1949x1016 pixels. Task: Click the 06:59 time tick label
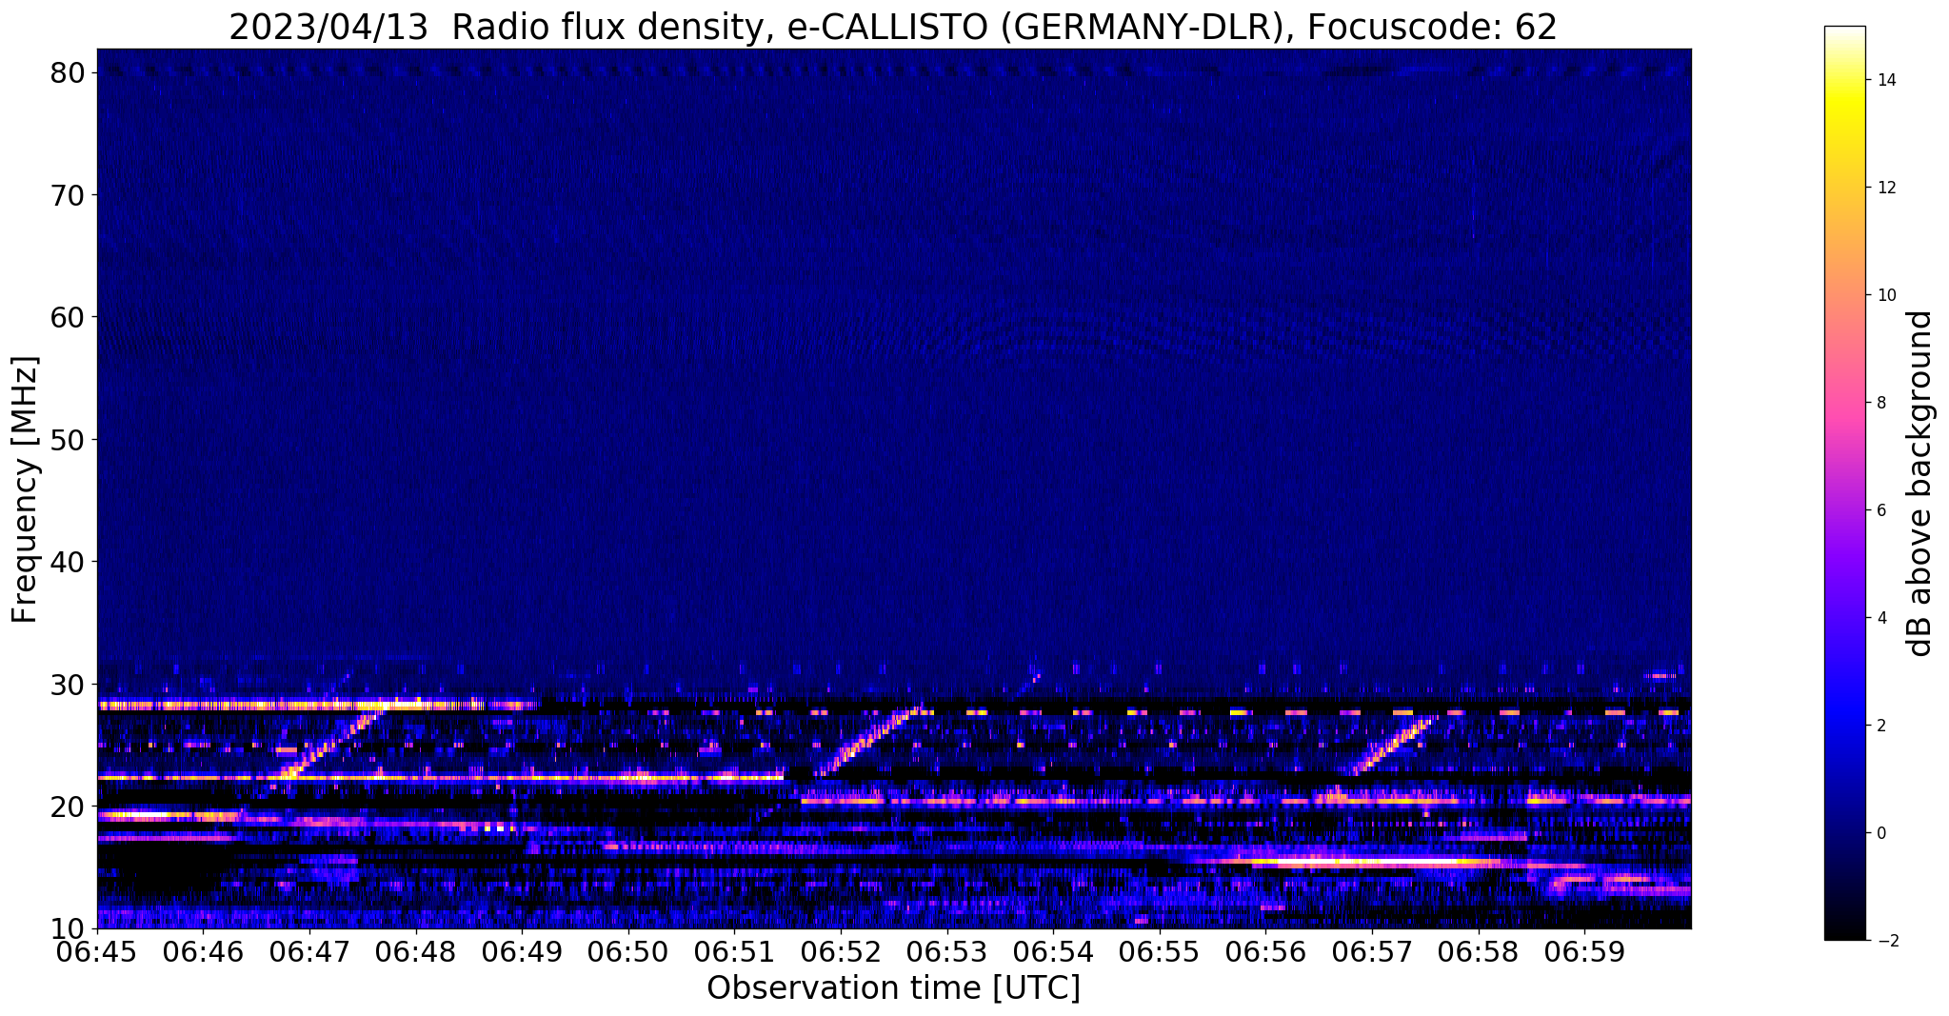pyautogui.click(x=1584, y=951)
